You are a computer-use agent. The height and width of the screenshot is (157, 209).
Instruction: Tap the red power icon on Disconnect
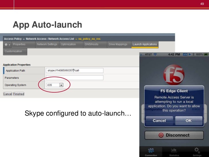tap(161, 135)
